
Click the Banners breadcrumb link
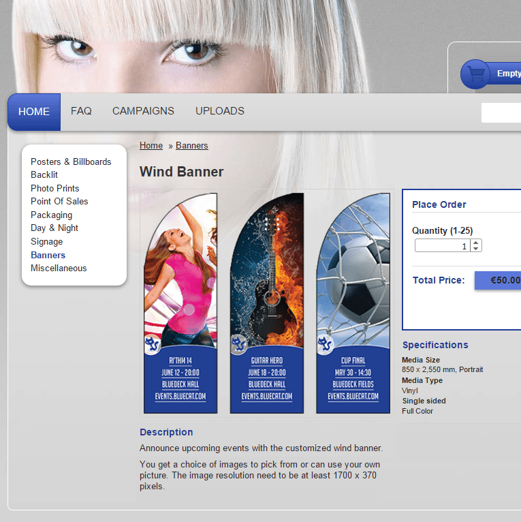click(191, 146)
